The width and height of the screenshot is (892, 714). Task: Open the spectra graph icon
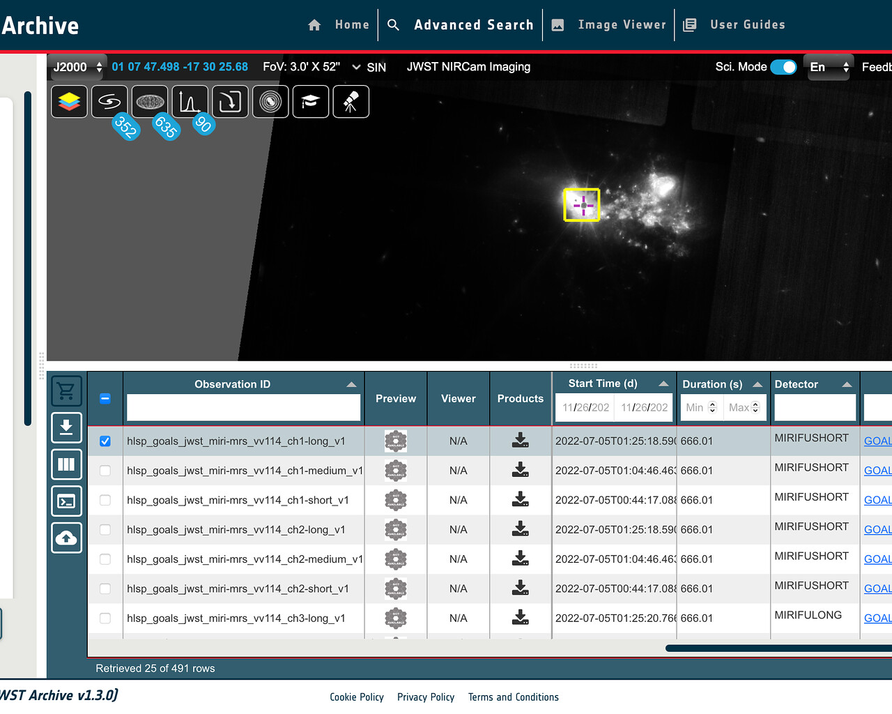[x=190, y=102]
